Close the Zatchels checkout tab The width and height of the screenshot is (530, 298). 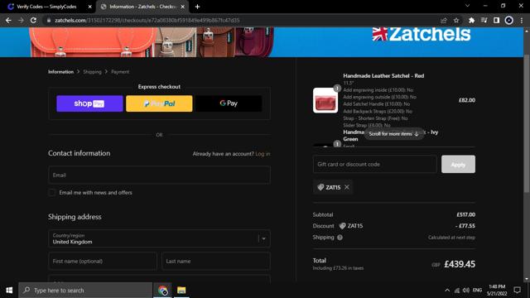pyautogui.click(x=182, y=7)
